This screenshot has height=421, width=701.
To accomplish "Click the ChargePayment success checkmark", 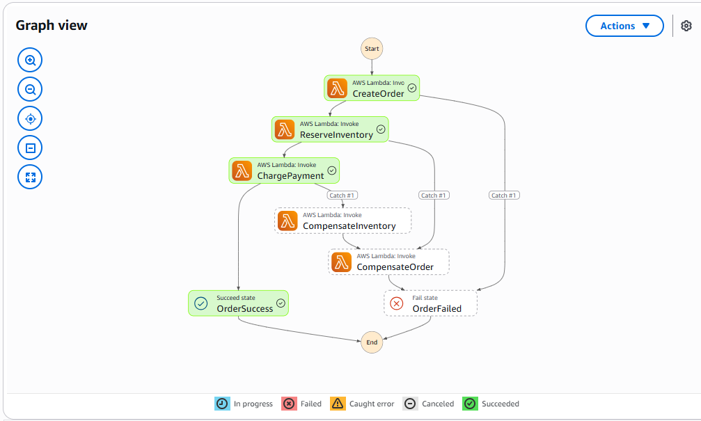I will click(x=332, y=170).
